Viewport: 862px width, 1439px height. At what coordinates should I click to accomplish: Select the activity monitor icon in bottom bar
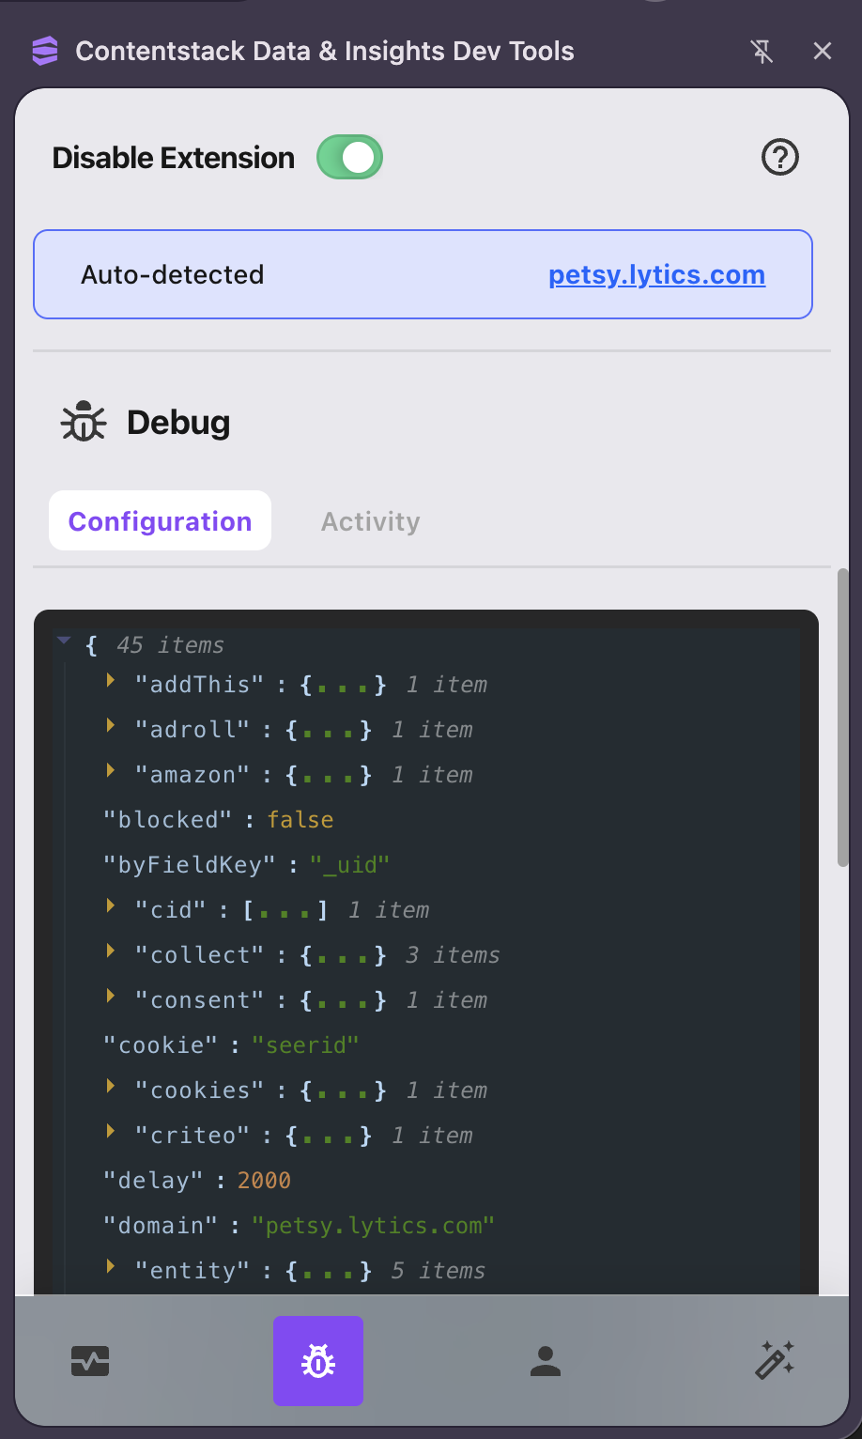(90, 1361)
